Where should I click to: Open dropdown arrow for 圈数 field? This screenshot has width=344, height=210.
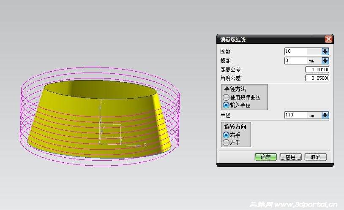click(325, 51)
